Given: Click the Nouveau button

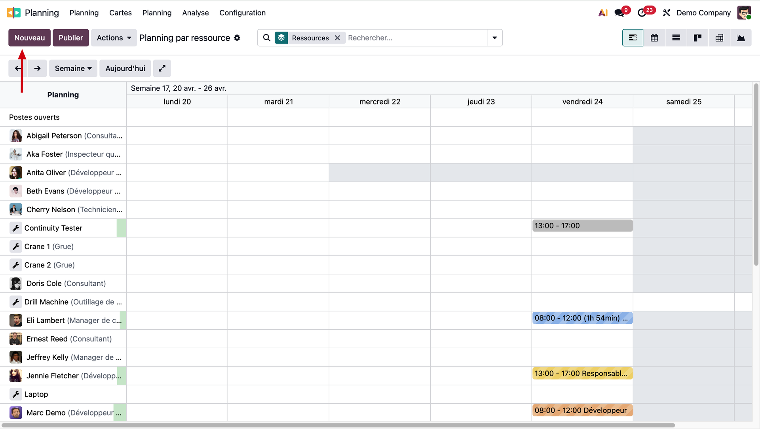Looking at the screenshot, I should (29, 38).
